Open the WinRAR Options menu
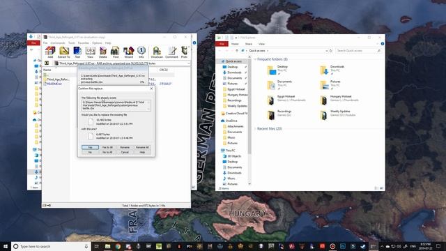 [97, 43]
